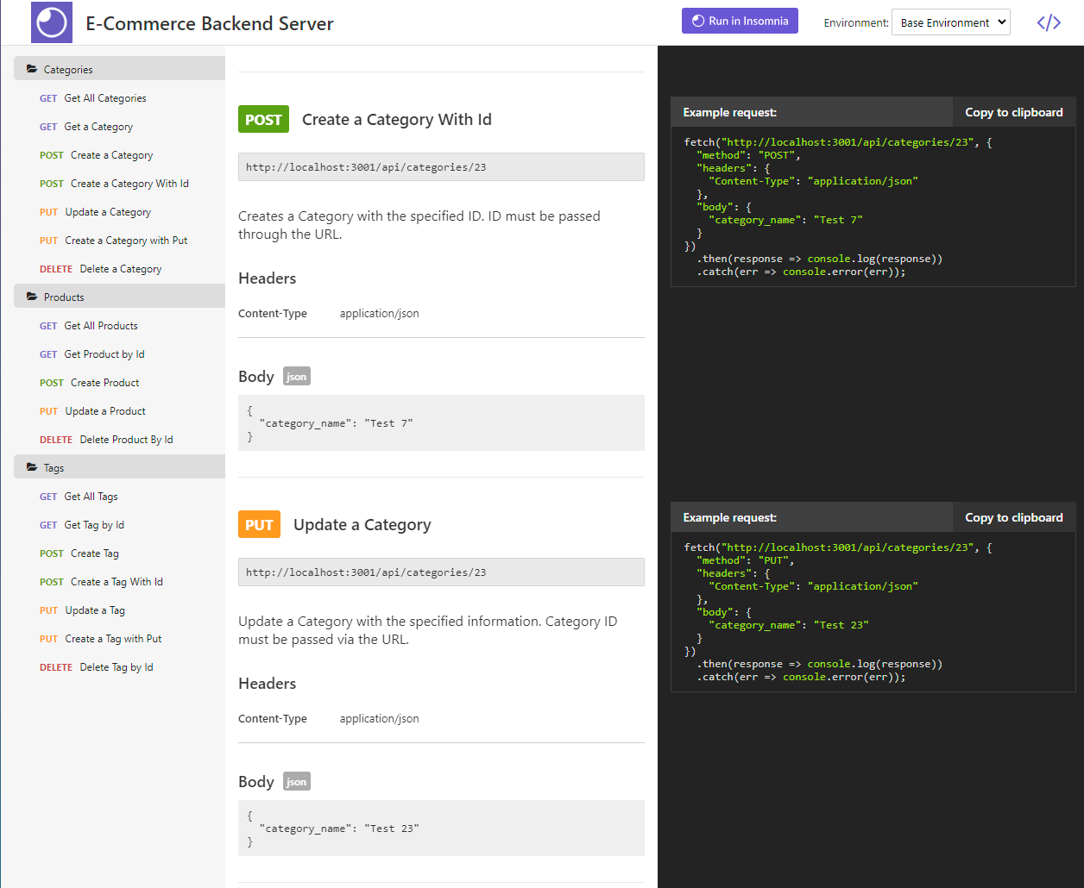Click the Insomnia logo in the header
The height and width of the screenshot is (888, 1084).
point(52,22)
